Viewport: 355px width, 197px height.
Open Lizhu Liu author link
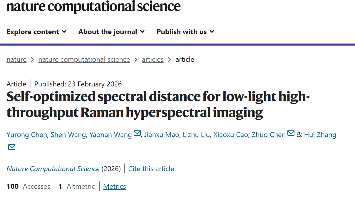click(196, 135)
